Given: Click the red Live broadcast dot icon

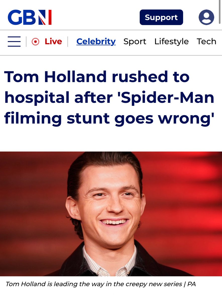Looking at the screenshot, I should pyautogui.click(x=35, y=42).
